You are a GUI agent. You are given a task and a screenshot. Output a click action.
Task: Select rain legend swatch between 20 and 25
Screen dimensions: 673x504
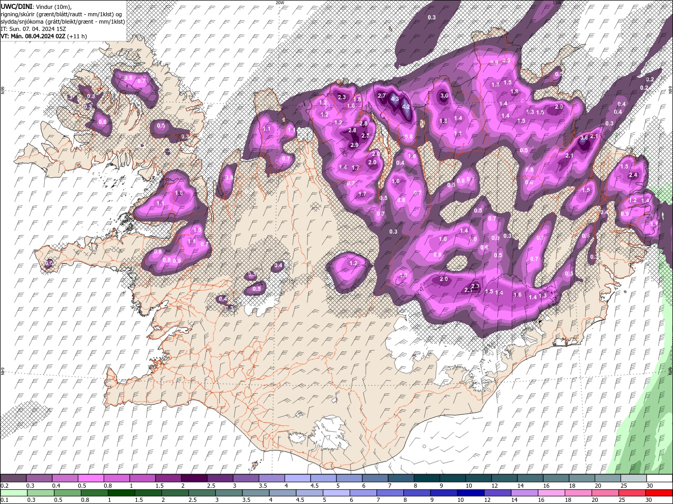click(605, 493)
